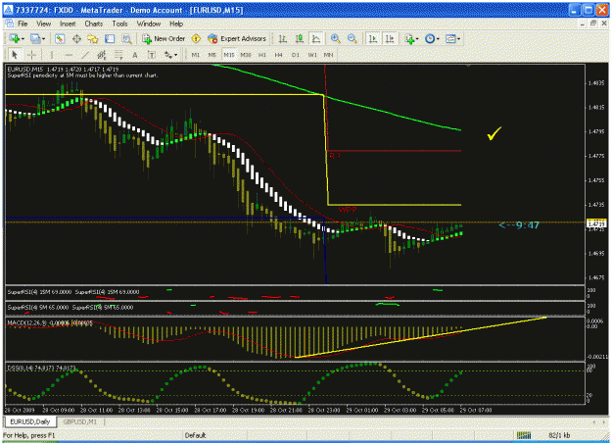This screenshot has width=612, height=443.
Task: Expand the Periods clock dropdown
Action: click(438, 38)
